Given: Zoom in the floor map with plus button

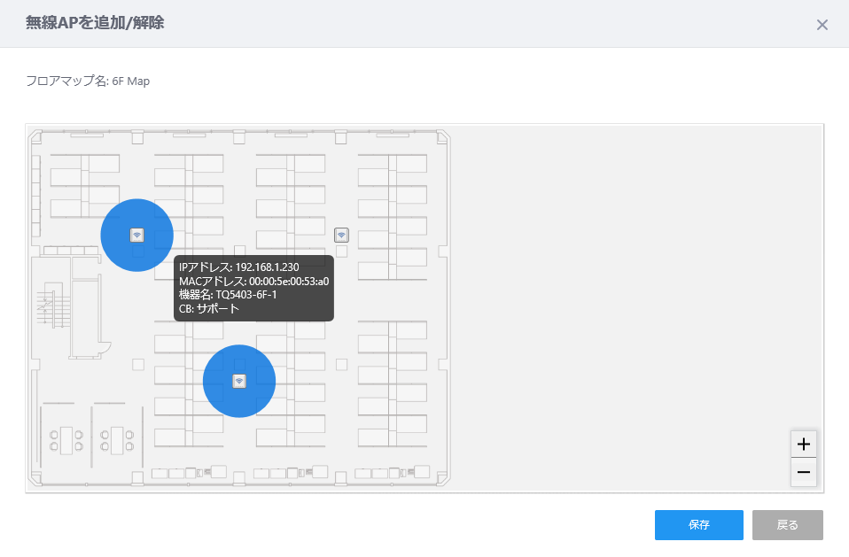Looking at the screenshot, I should coord(804,445).
